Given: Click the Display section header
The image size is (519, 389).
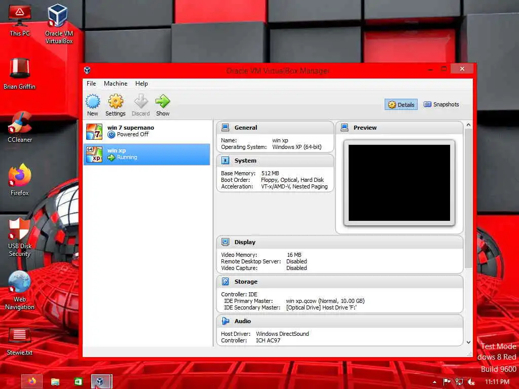Looking at the screenshot, I should [340, 242].
